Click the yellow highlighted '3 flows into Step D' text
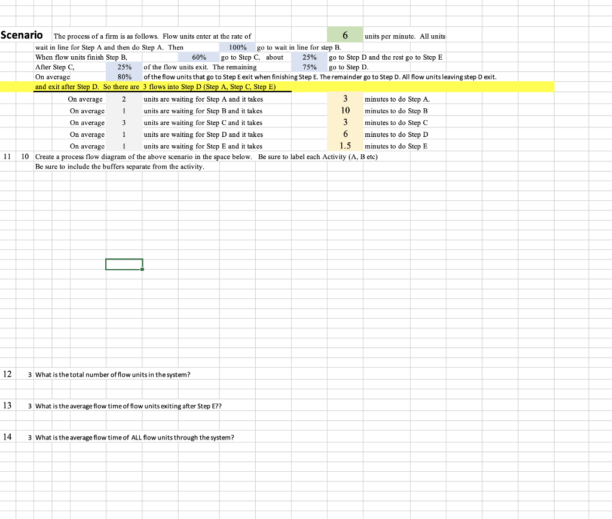Viewport: 612px width, 519px height. pyautogui.click(x=209, y=87)
